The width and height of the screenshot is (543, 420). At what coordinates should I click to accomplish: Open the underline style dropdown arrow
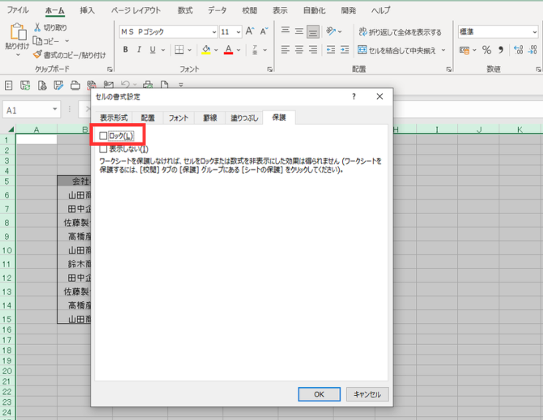click(x=163, y=50)
